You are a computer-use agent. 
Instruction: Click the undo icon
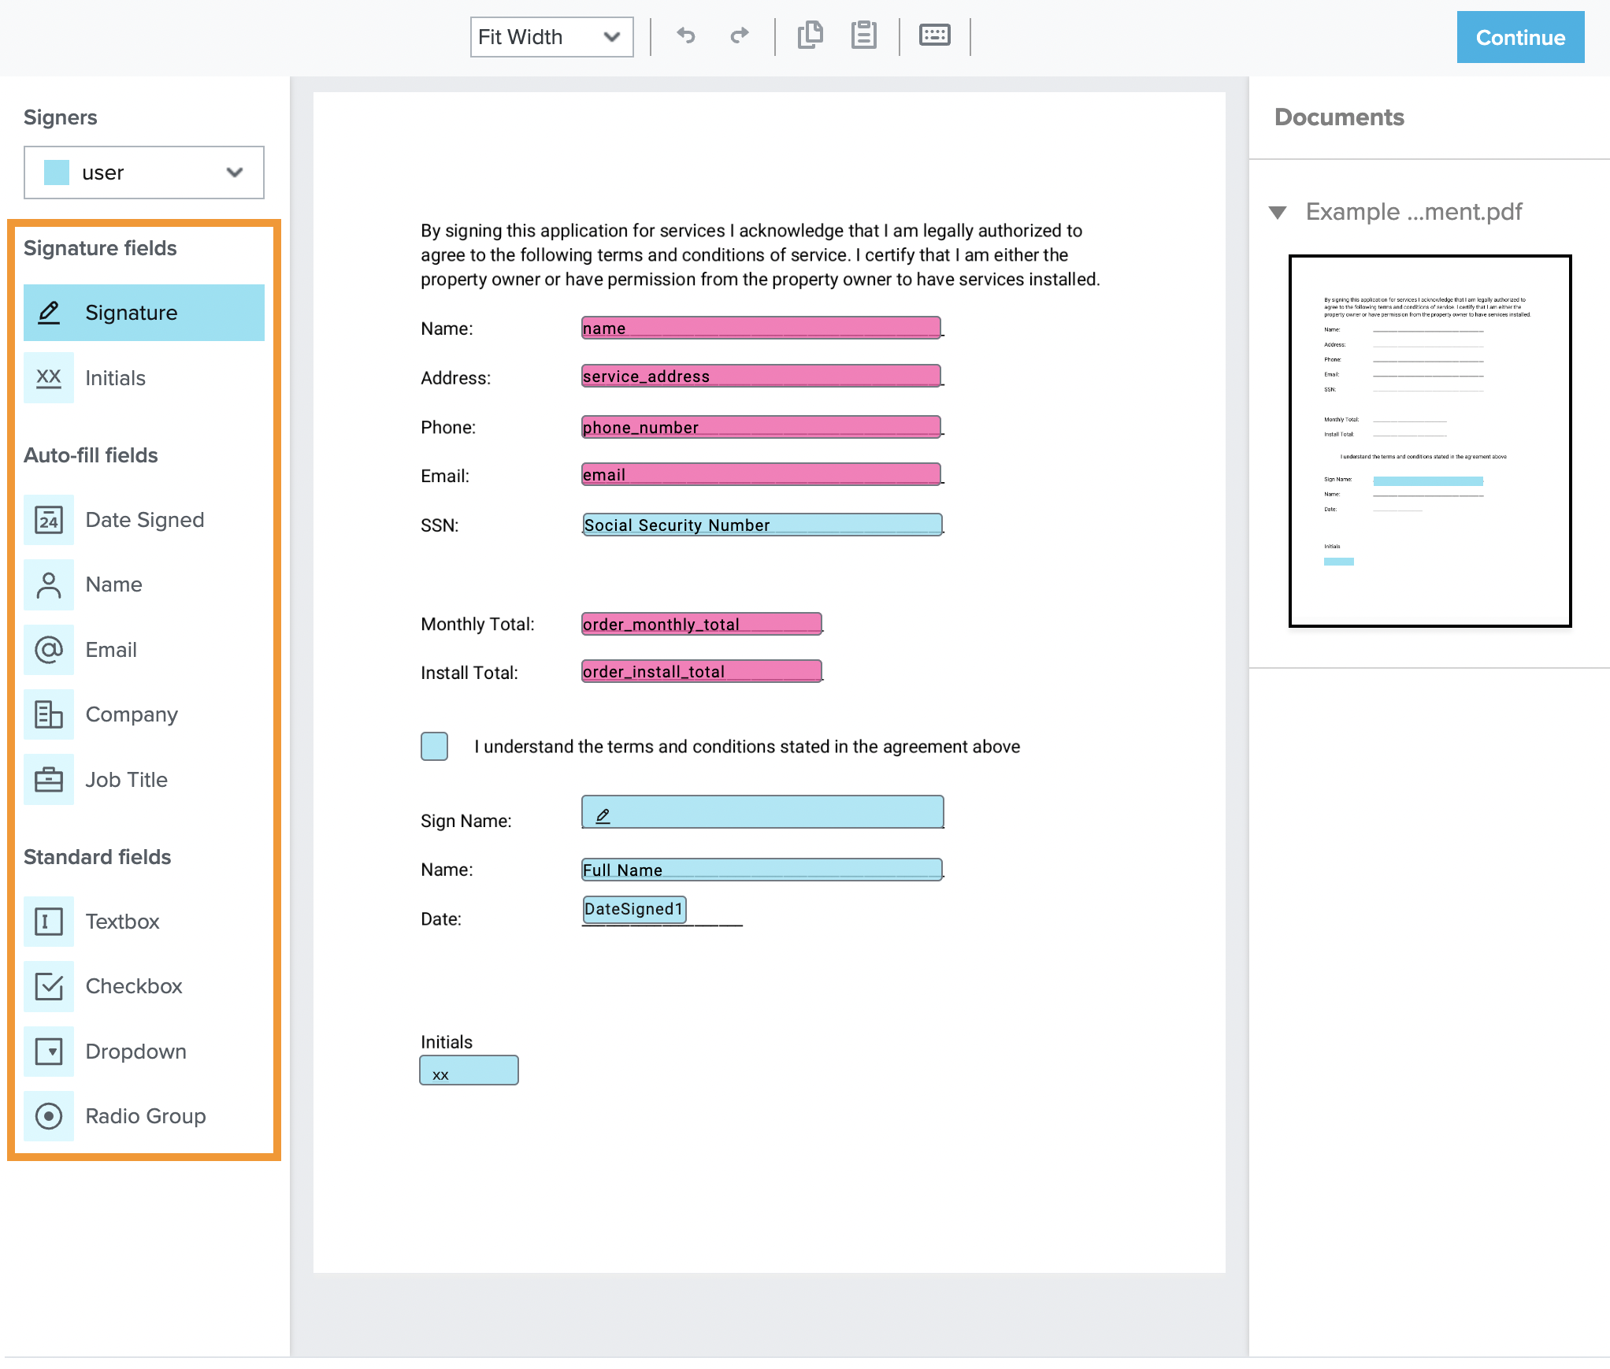[685, 35]
